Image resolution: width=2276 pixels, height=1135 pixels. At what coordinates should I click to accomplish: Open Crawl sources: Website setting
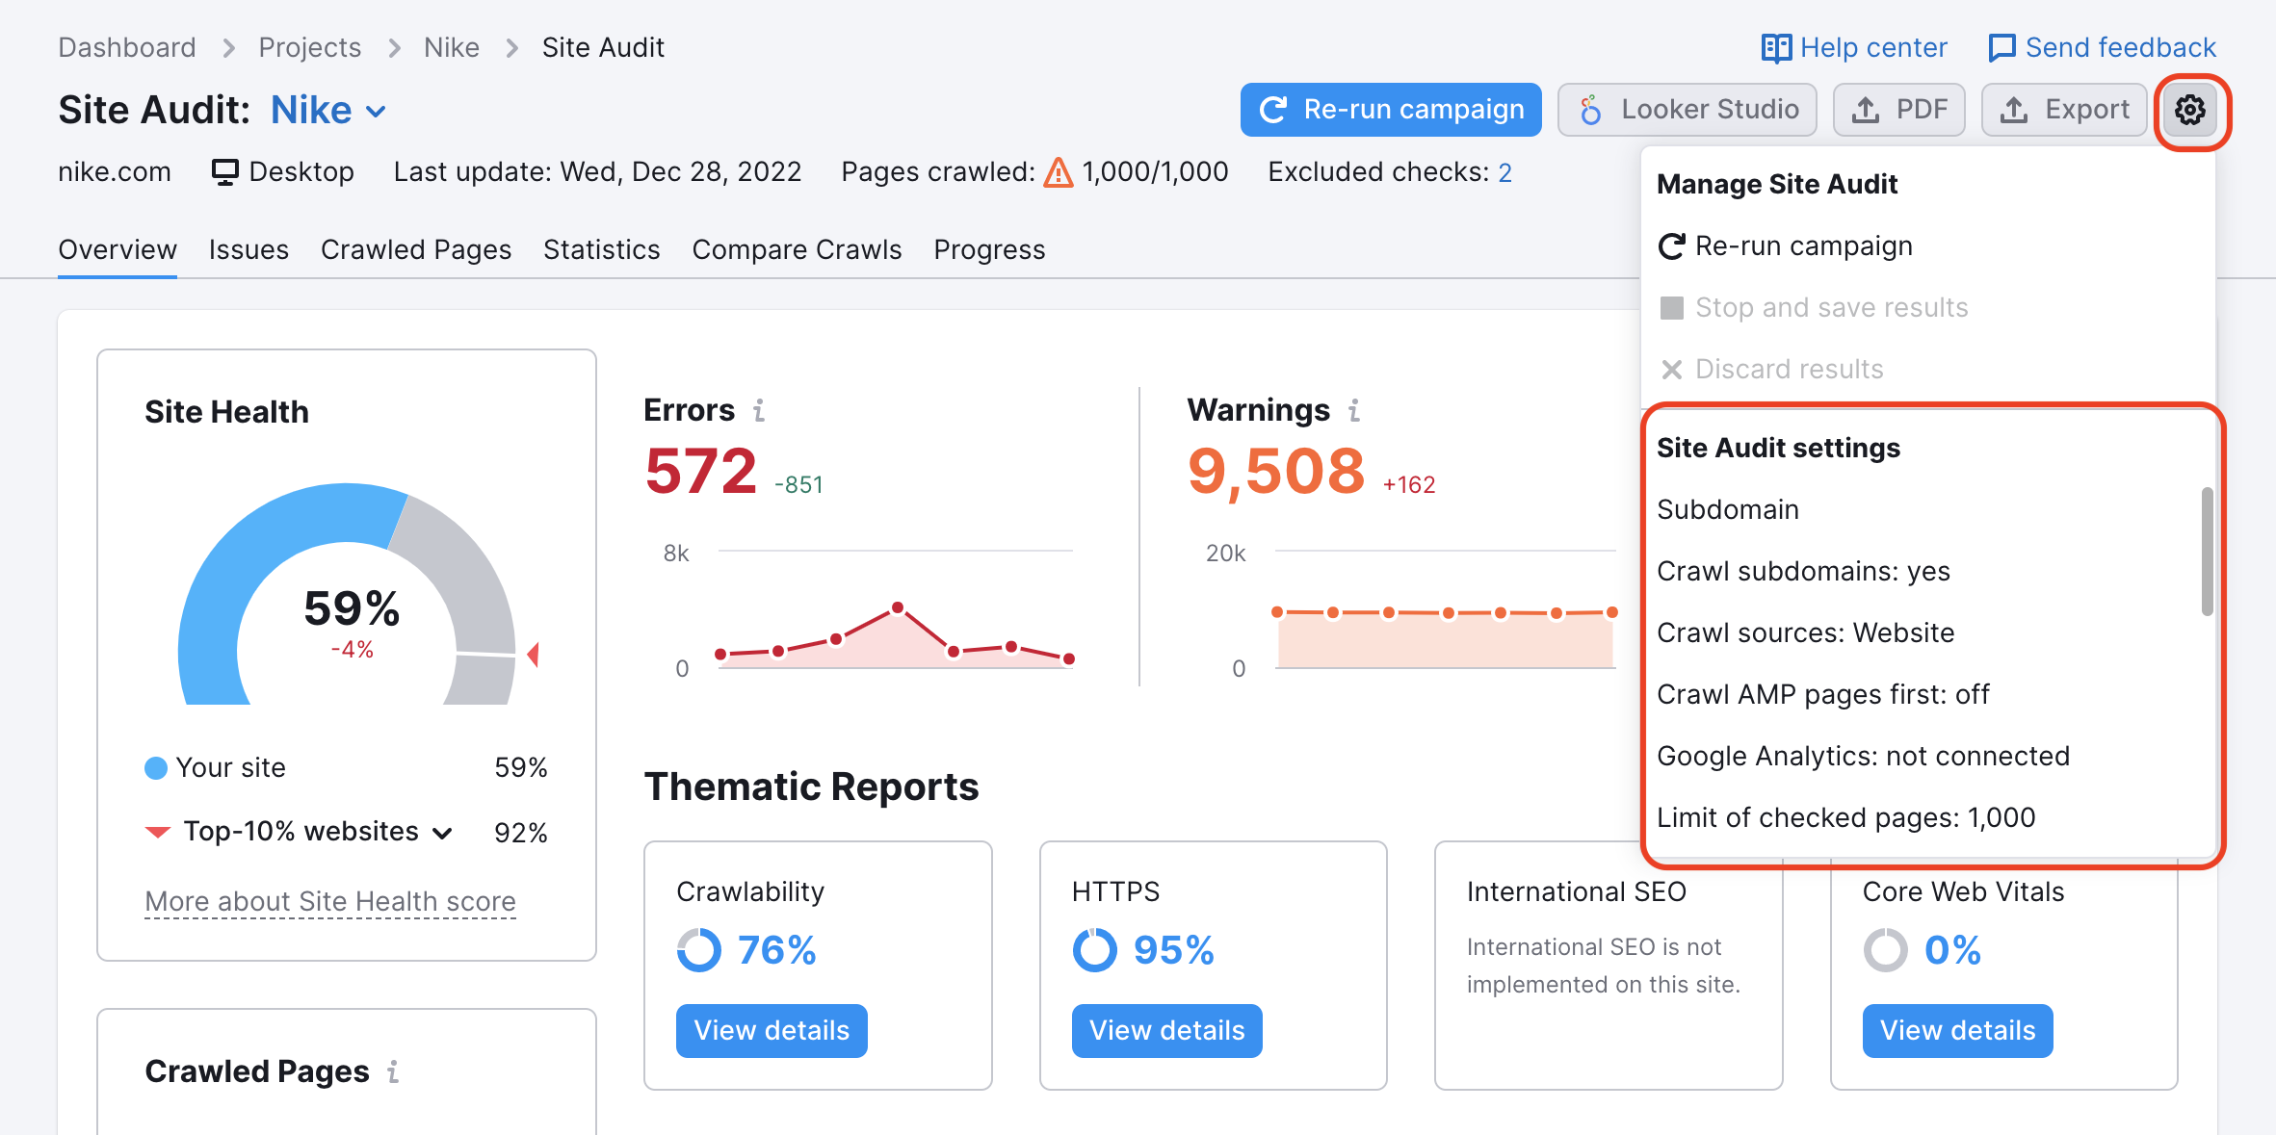click(x=1806, y=633)
